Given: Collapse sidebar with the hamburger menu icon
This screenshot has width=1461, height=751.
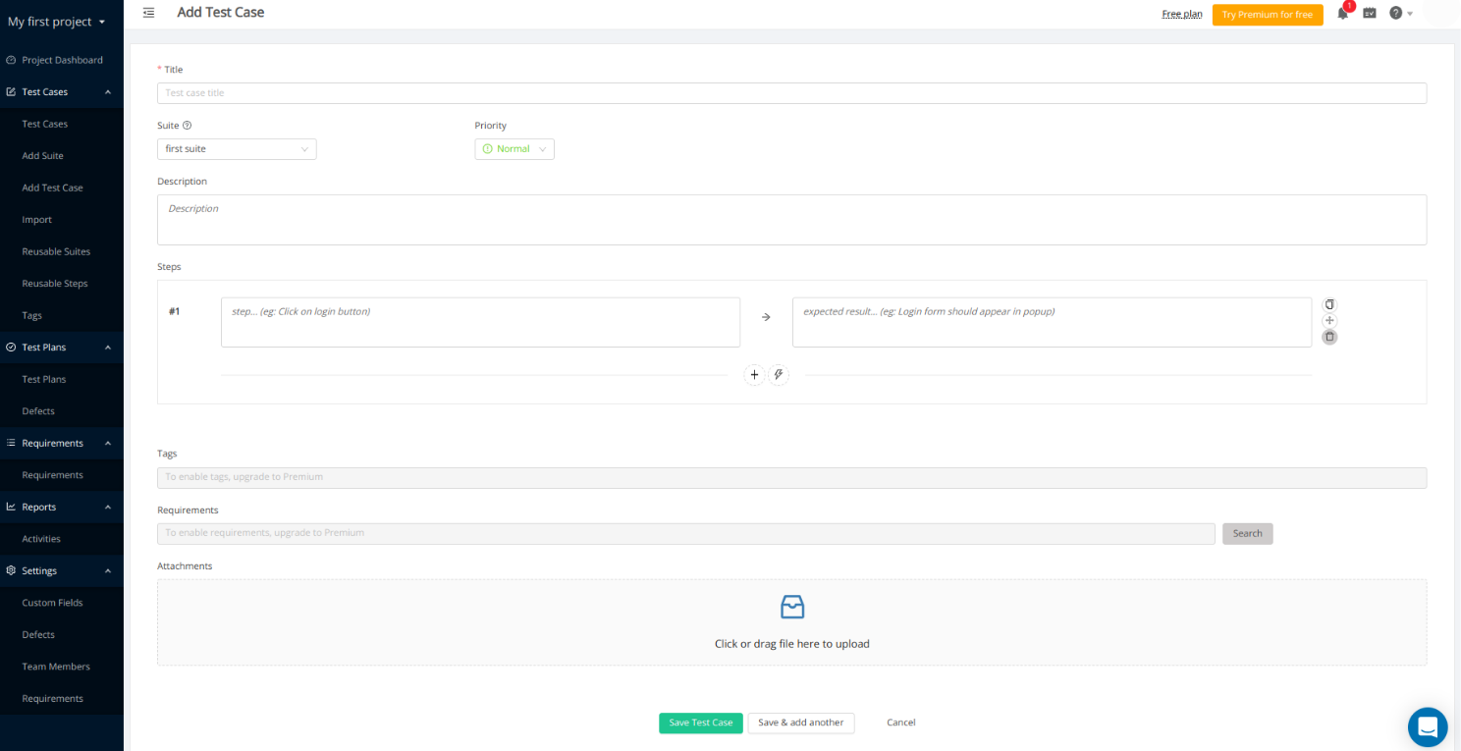Looking at the screenshot, I should tap(148, 13).
